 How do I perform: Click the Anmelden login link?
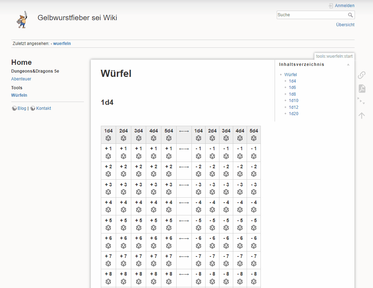344,6
